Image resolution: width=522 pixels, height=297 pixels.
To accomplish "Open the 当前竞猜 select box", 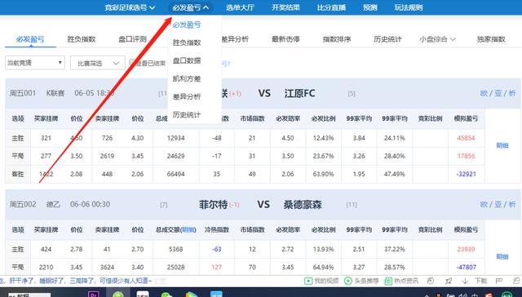I will 35,63.
